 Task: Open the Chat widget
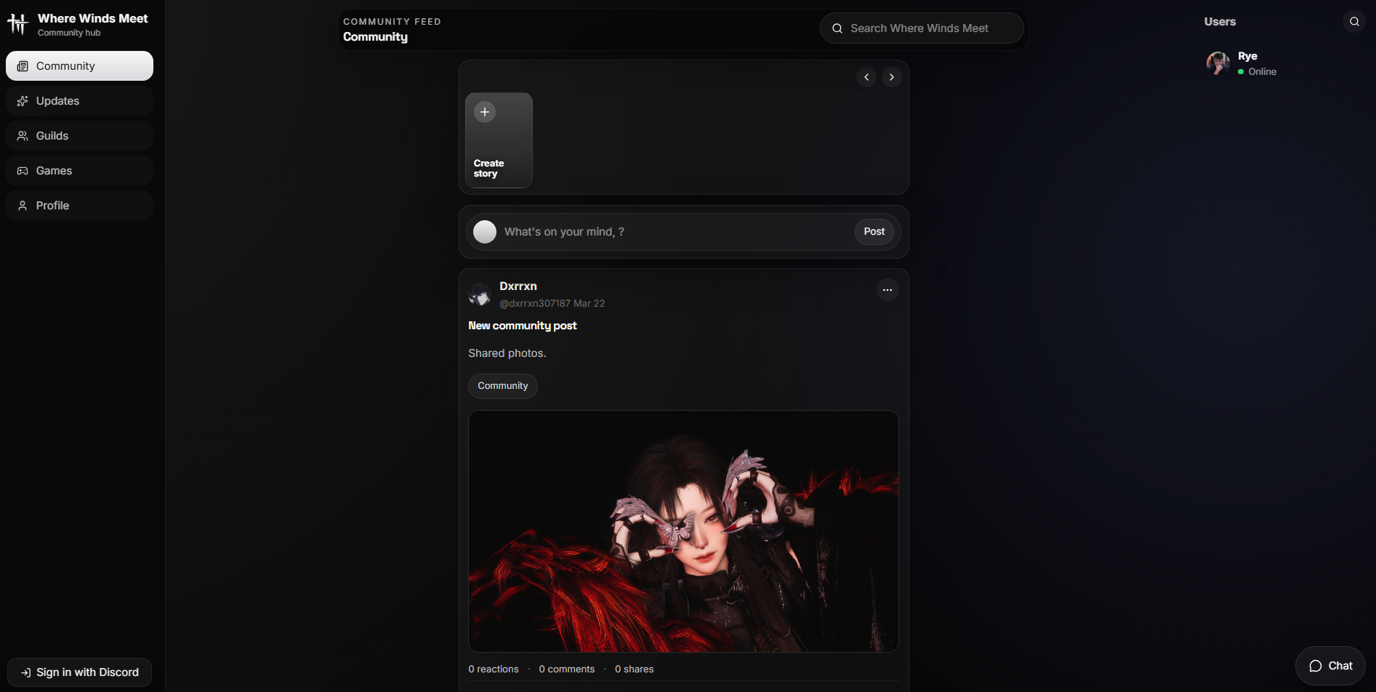point(1330,666)
